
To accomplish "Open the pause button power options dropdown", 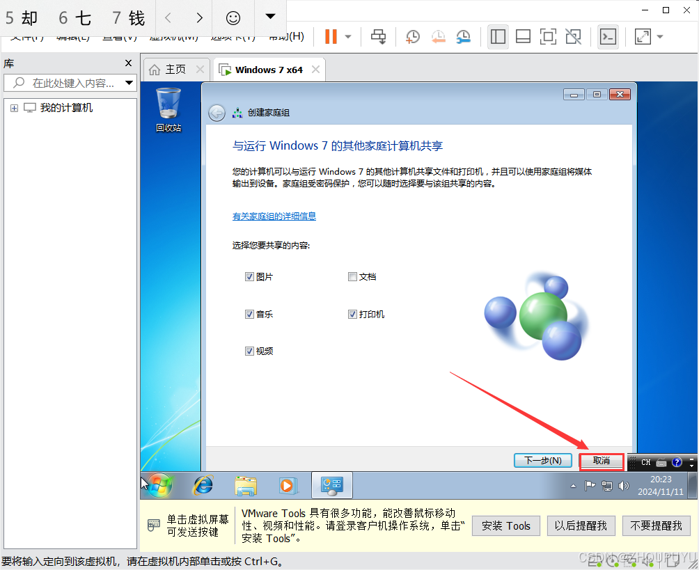I will (348, 37).
